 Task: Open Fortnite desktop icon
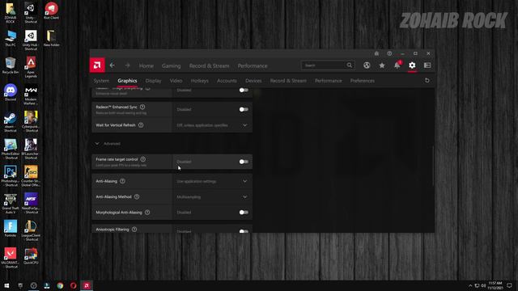tap(11, 229)
